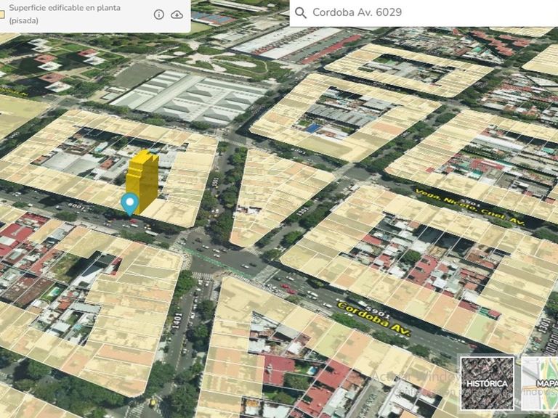Click the magnifier search icon
Image resolution: width=558 pixels, height=418 pixels.
point(300,12)
